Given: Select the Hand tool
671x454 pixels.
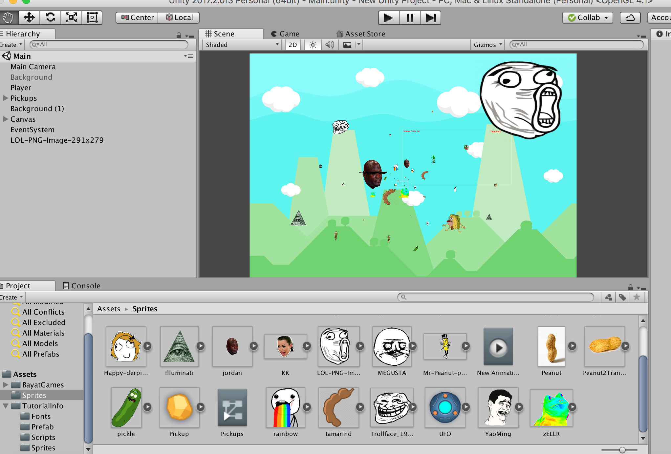Looking at the screenshot, I should tap(8, 18).
